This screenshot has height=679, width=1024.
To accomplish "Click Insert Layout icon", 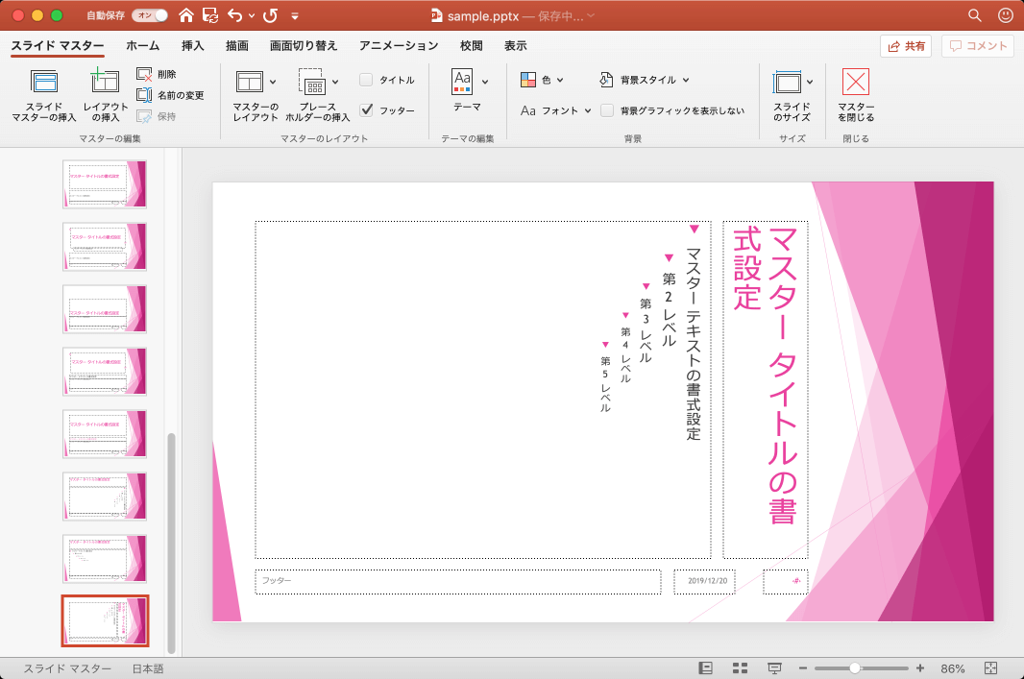I will tap(105, 84).
